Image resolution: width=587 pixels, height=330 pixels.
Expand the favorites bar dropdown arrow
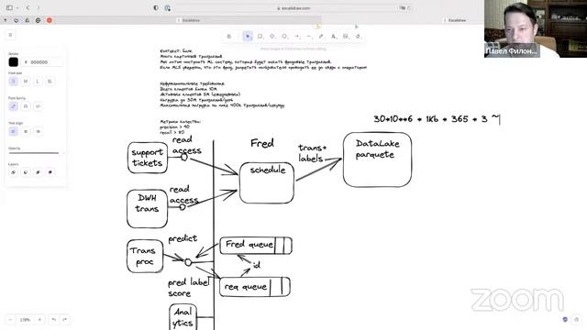tap(6, 20)
